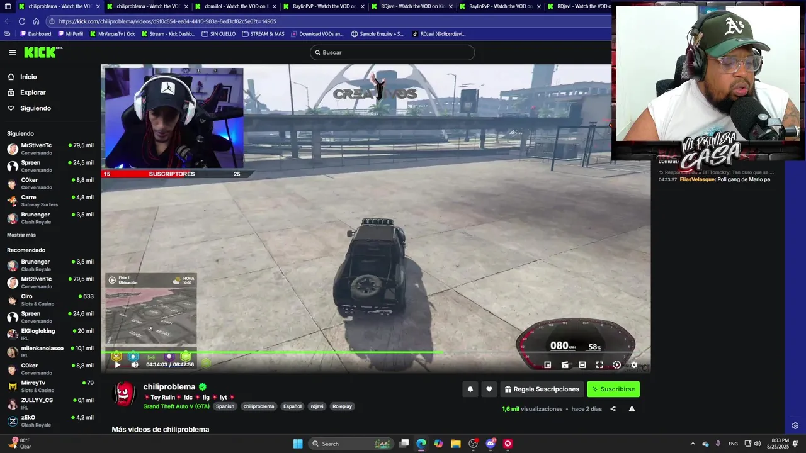
Task: Select the Spanish tag
Action: [x=225, y=406]
